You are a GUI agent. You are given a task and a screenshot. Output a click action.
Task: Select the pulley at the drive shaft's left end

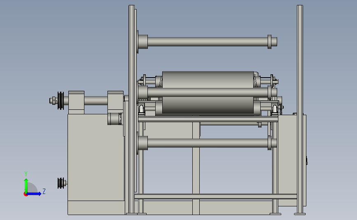(x=61, y=101)
